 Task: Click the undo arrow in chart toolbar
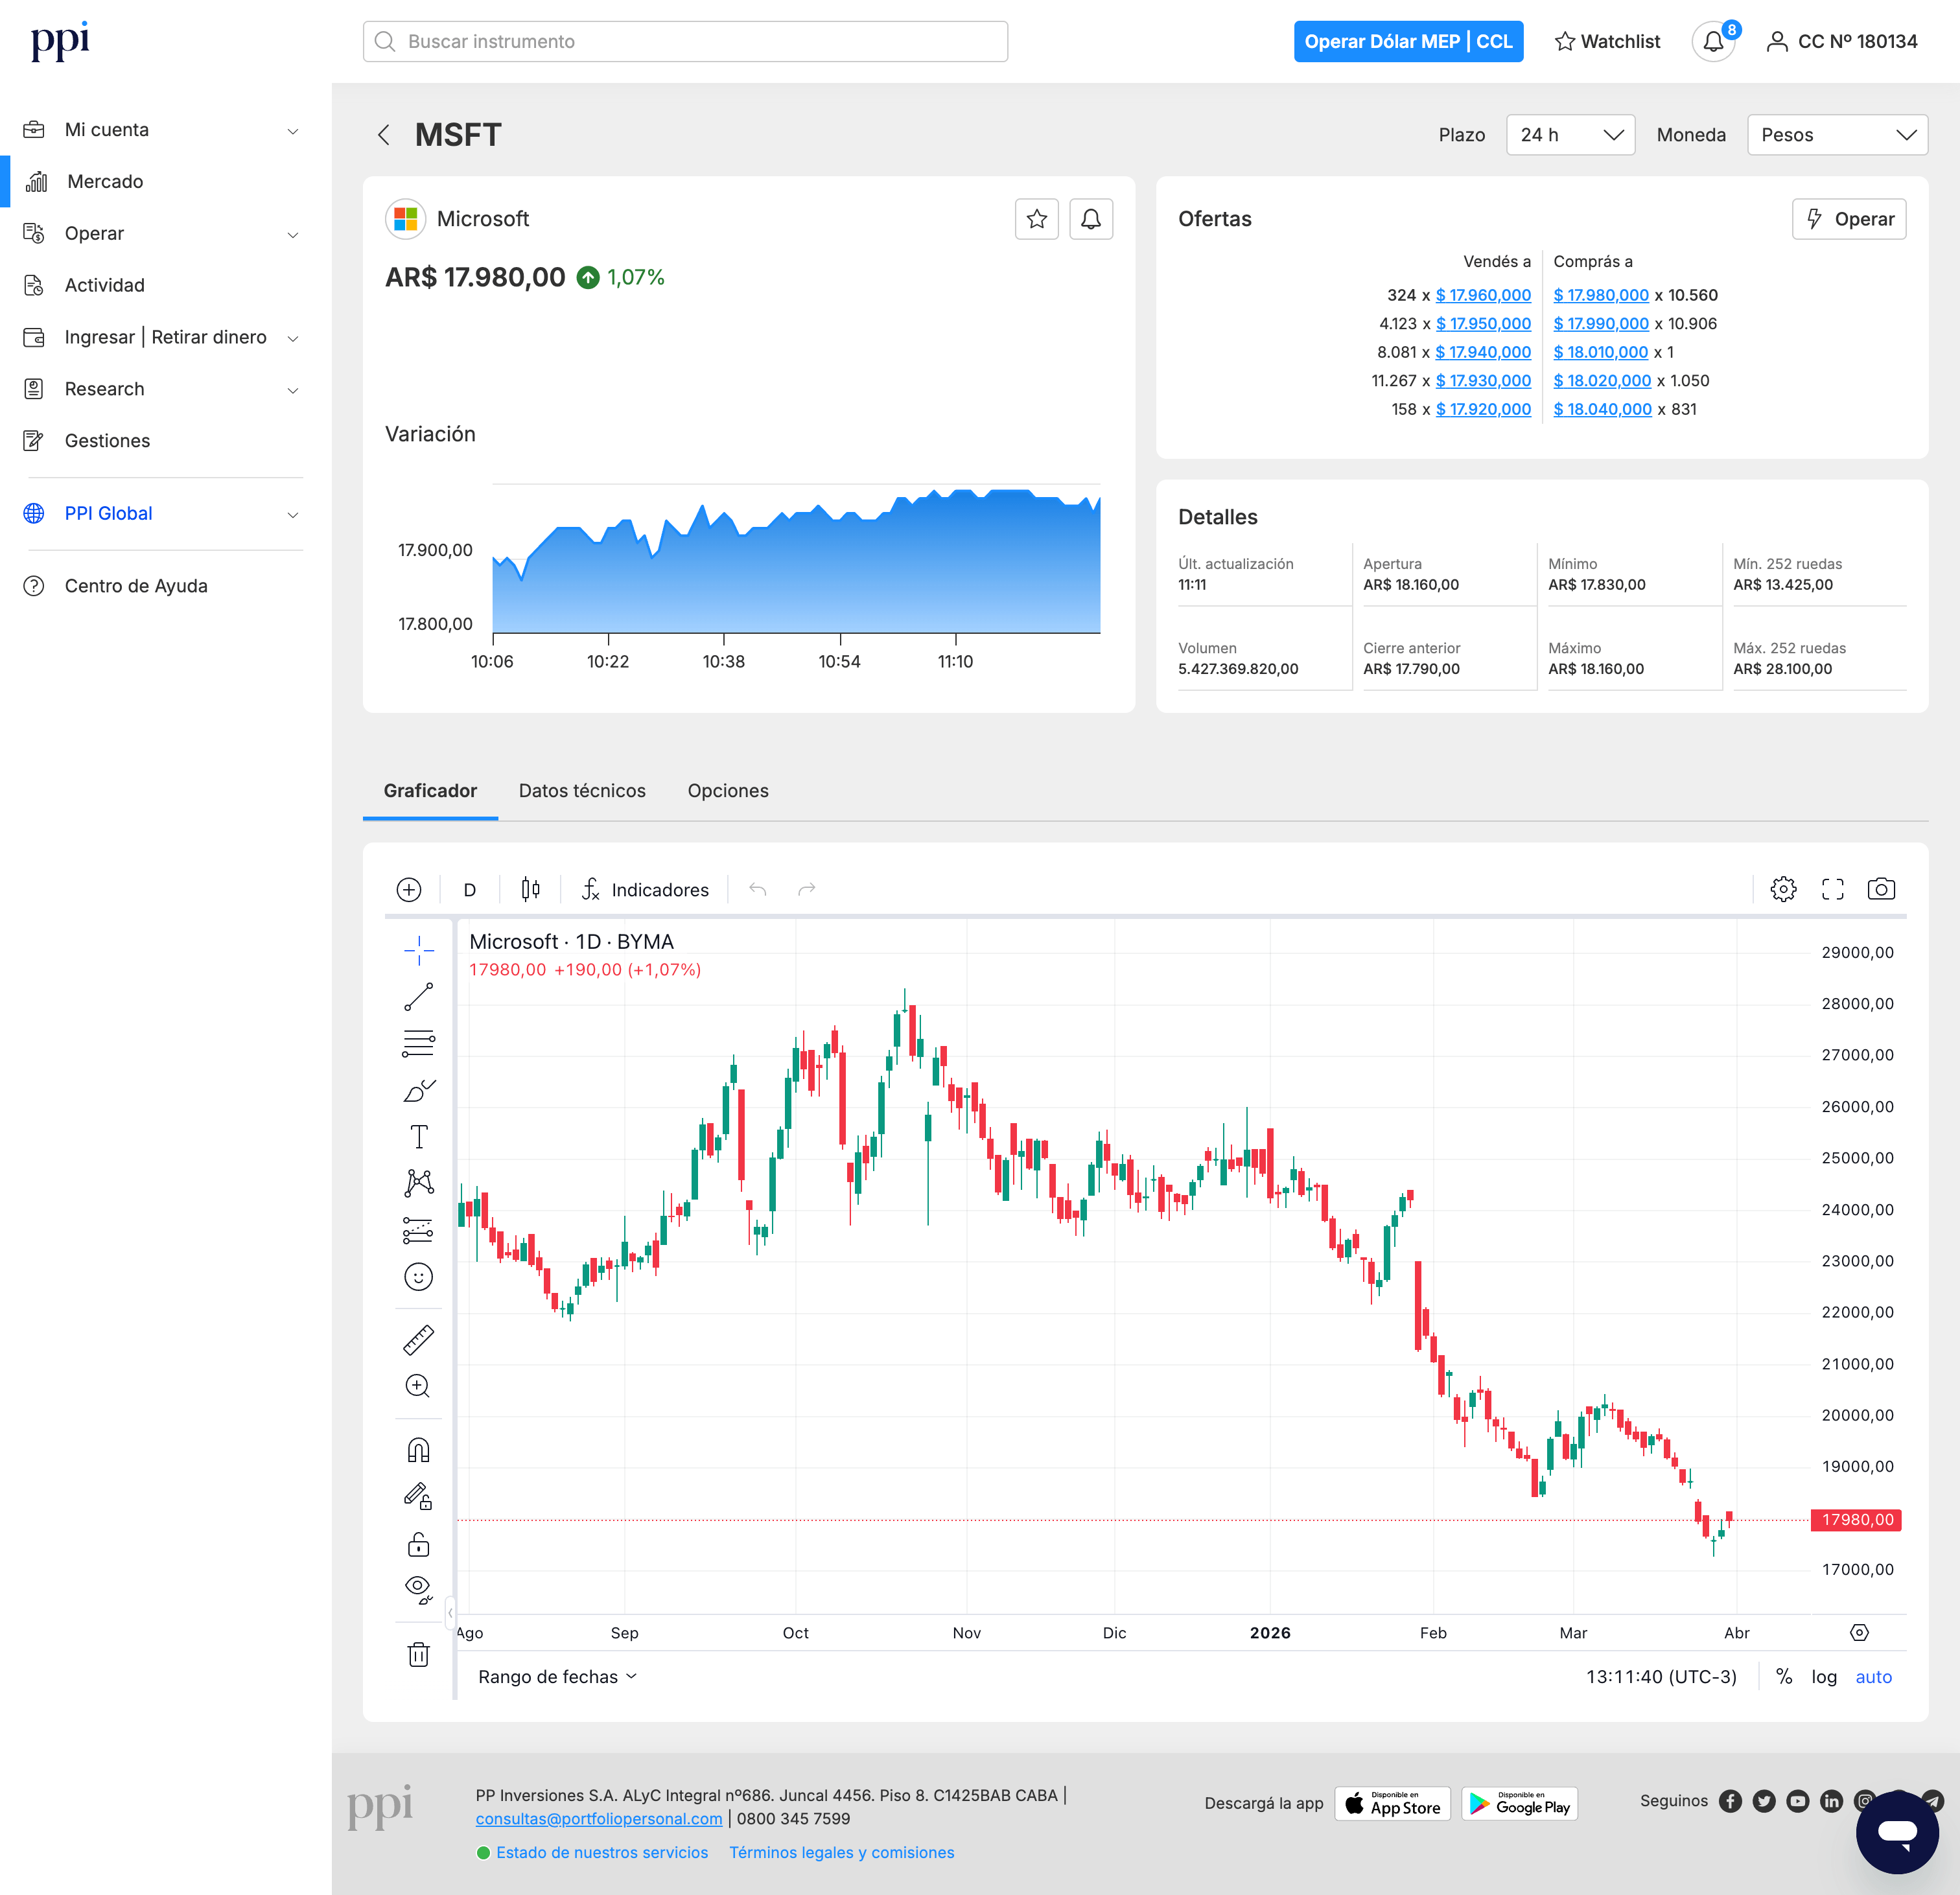tap(758, 889)
